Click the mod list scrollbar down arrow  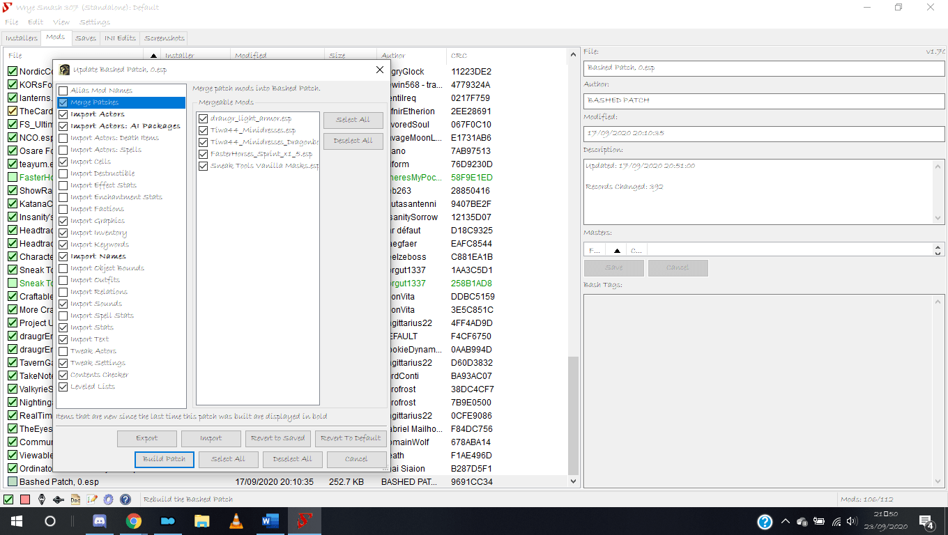click(574, 481)
